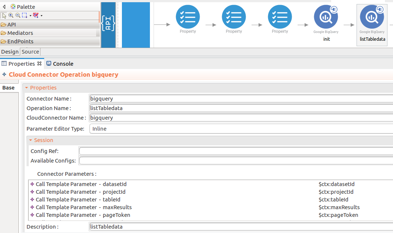Select the Zoom Out tool
This screenshot has height=233, width=393.
pyautogui.click(x=18, y=15)
